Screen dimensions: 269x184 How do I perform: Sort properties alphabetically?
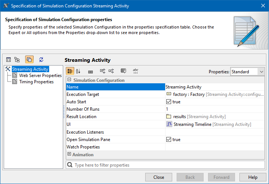point(78,71)
